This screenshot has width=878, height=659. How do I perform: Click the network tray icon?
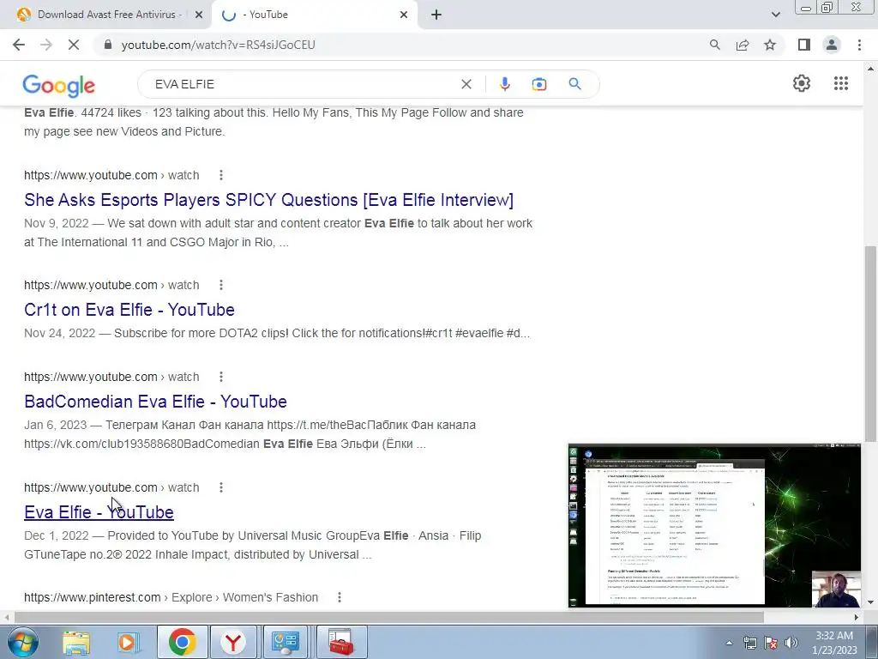[749, 643]
